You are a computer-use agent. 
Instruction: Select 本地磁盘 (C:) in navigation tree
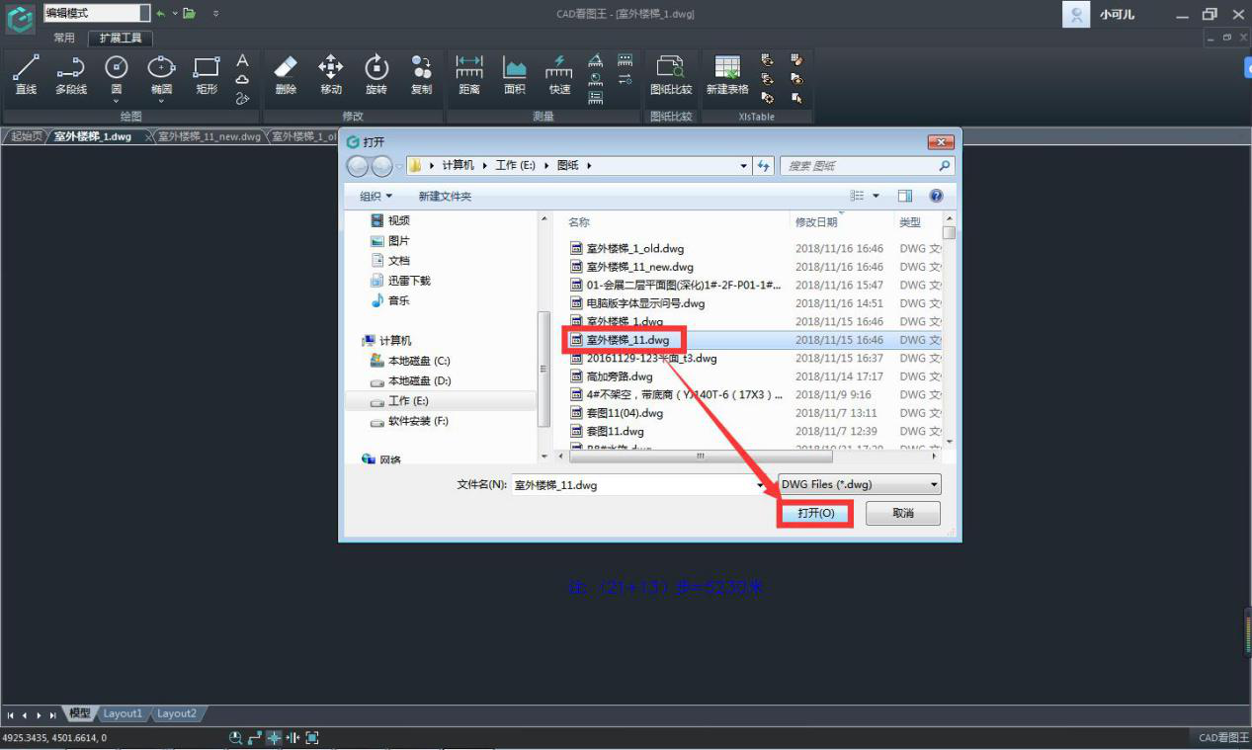click(419, 362)
